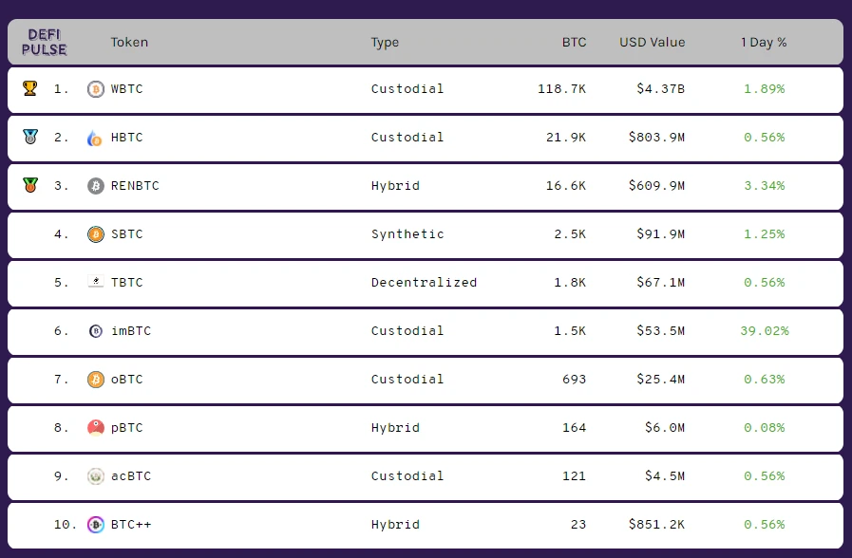Open the RENBTC token name link
Image resolution: width=852 pixels, height=558 pixels.
click(135, 186)
